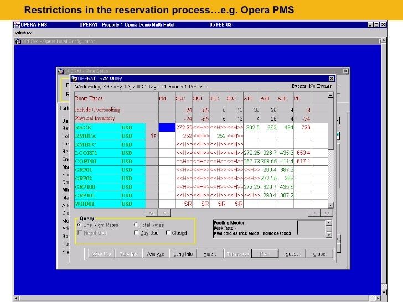The height and width of the screenshot is (302, 403).
Task: Click the < previous room types button
Action: [164, 213]
